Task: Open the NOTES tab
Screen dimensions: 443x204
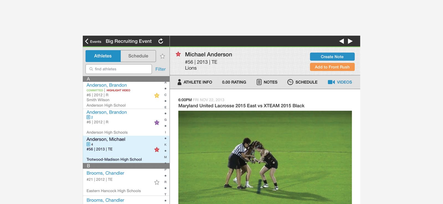Action: (267, 82)
